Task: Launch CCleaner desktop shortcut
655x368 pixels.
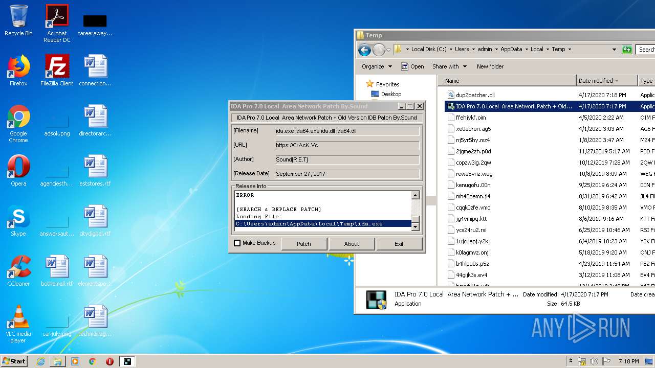Action: pos(18,271)
